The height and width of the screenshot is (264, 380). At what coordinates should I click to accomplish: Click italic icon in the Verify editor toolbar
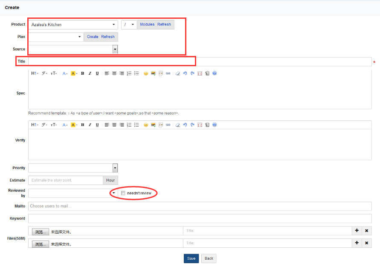click(x=90, y=125)
